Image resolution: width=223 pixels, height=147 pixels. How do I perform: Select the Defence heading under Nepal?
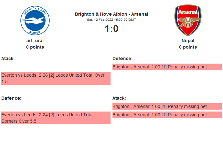click(x=122, y=58)
